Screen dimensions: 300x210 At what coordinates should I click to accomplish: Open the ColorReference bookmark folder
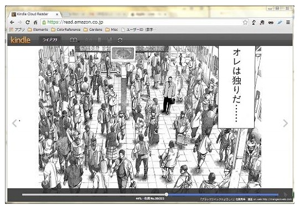coord(66,29)
